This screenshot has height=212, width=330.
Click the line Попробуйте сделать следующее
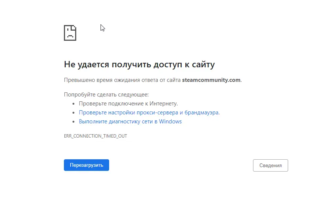(x=106, y=95)
